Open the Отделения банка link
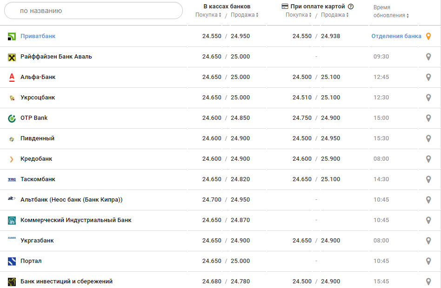The width and height of the screenshot is (441, 288). (396, 36)
